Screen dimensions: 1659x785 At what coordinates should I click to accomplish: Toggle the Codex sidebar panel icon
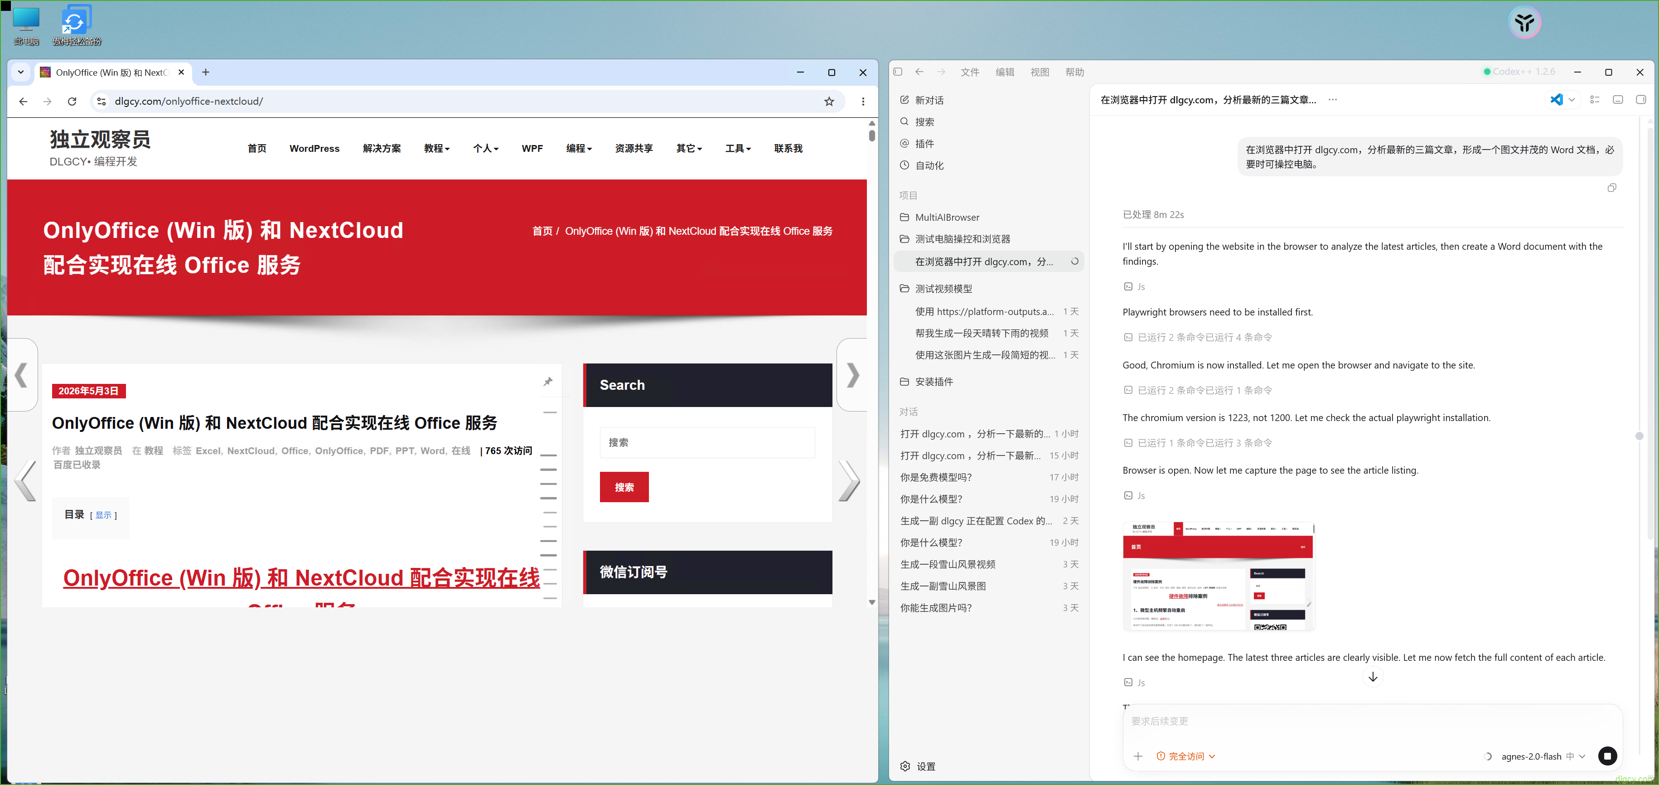tap(898, 72)
